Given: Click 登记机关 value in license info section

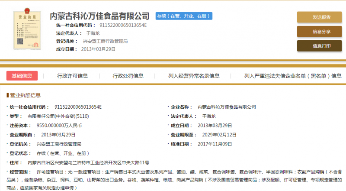Looking at the screenshot, I should click(59, 144).
